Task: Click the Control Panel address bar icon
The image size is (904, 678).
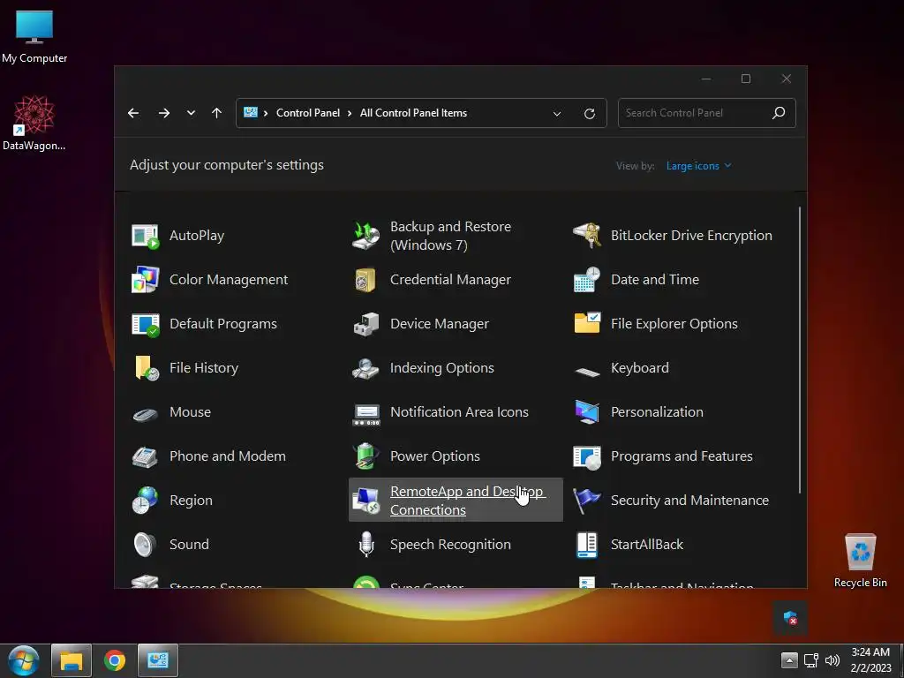Action: point(250,112)
